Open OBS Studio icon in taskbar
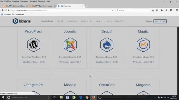 [100, 97]
